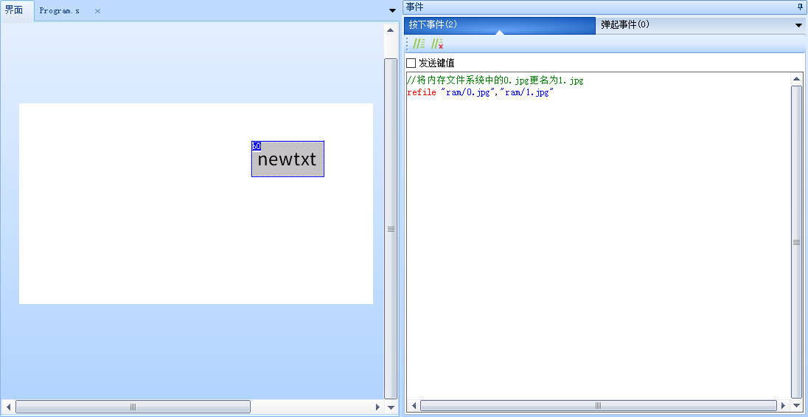This screenshot has width=808, height=417.
Task: Click the comment selected lines icon
Action: click(x=419, y=44)
